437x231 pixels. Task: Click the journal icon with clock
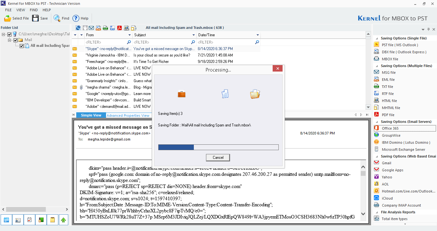tap(41, 220)
